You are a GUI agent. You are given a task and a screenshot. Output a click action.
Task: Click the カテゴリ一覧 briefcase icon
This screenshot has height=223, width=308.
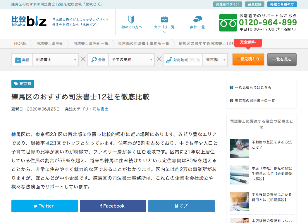[x=164, y=19]
